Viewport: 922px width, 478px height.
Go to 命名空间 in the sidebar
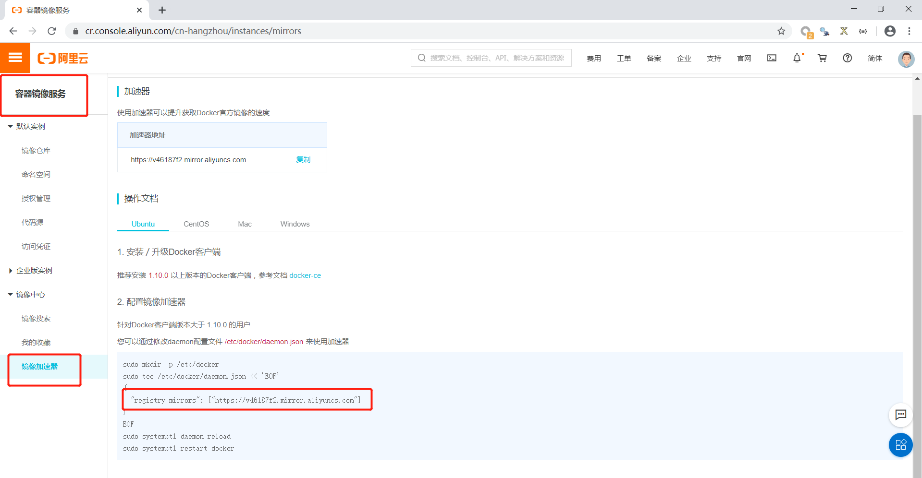pos(36,175)
